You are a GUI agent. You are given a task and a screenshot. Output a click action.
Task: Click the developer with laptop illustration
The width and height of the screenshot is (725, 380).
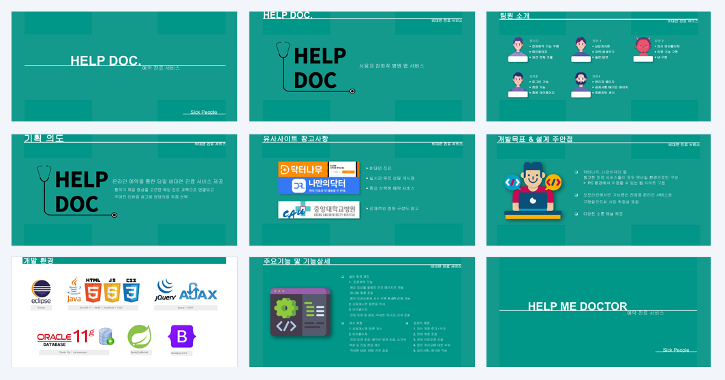(x=533, y=190)
